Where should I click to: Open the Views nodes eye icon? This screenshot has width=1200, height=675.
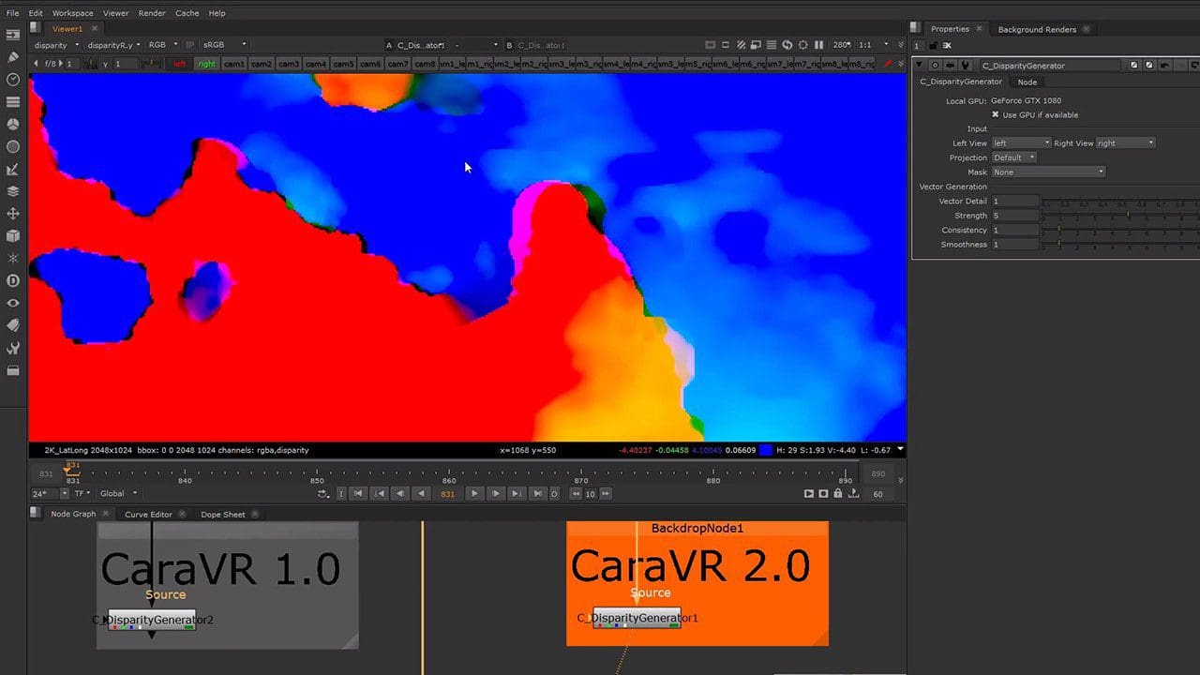tap(13, 303)
